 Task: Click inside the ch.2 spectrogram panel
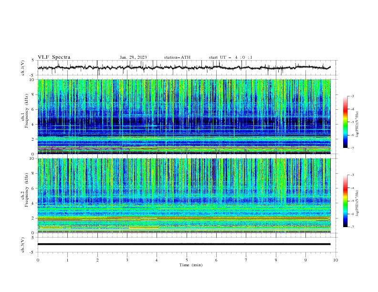(184, 196)
